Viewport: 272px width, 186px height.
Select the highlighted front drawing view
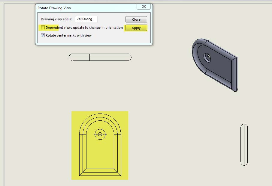(99, 145)
